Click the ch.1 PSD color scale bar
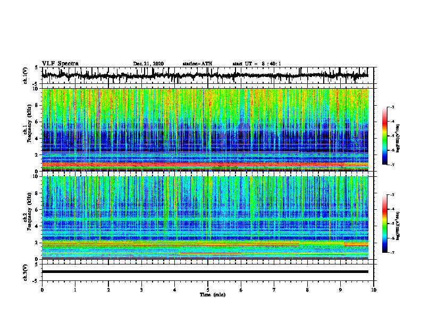 [384, 136]
